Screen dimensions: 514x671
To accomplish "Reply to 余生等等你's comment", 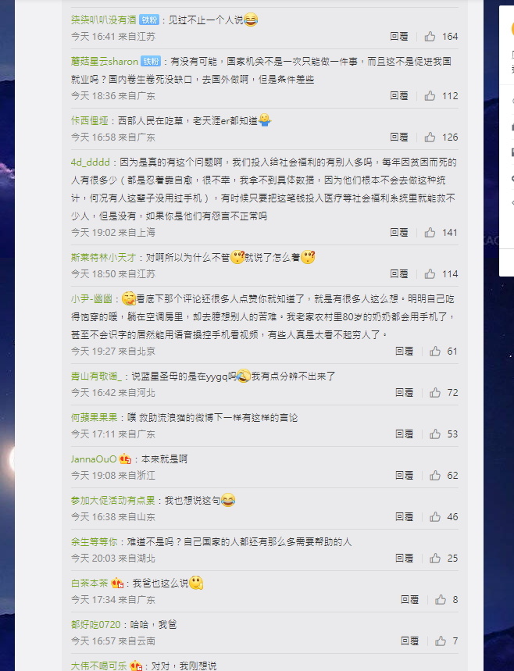I will click(404, 559).
